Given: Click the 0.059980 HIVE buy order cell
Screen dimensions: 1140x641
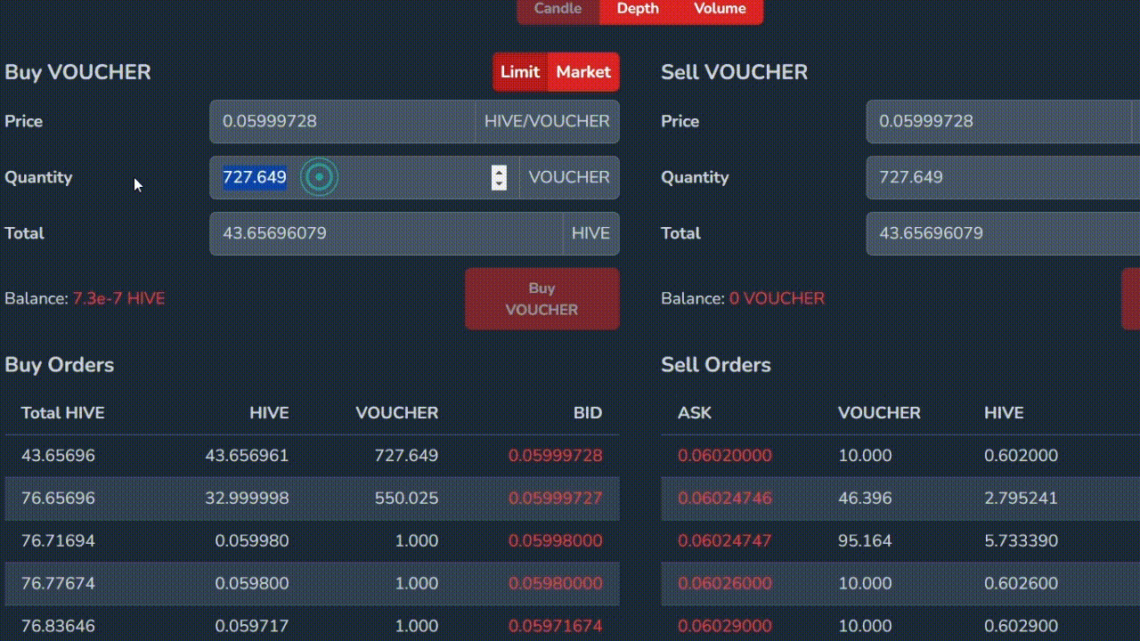Looking at the screenshot, I should click(x=252, y=541).
